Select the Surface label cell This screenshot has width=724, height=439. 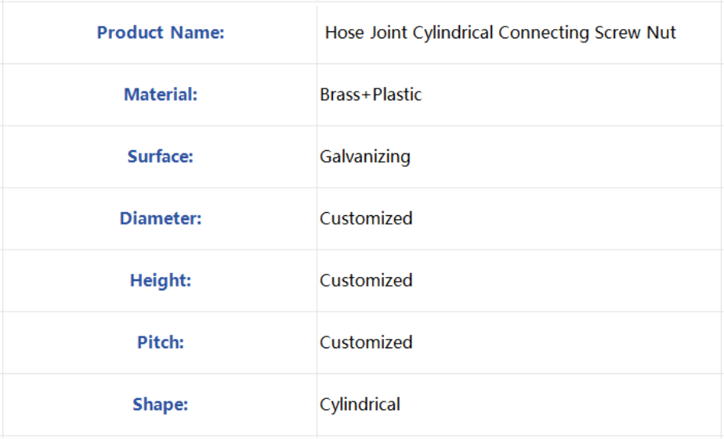[160, 157]
